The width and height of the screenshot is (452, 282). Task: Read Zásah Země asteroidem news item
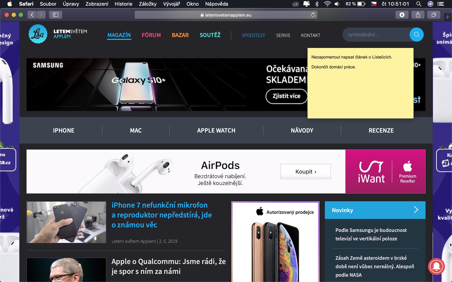pos(375,266)
